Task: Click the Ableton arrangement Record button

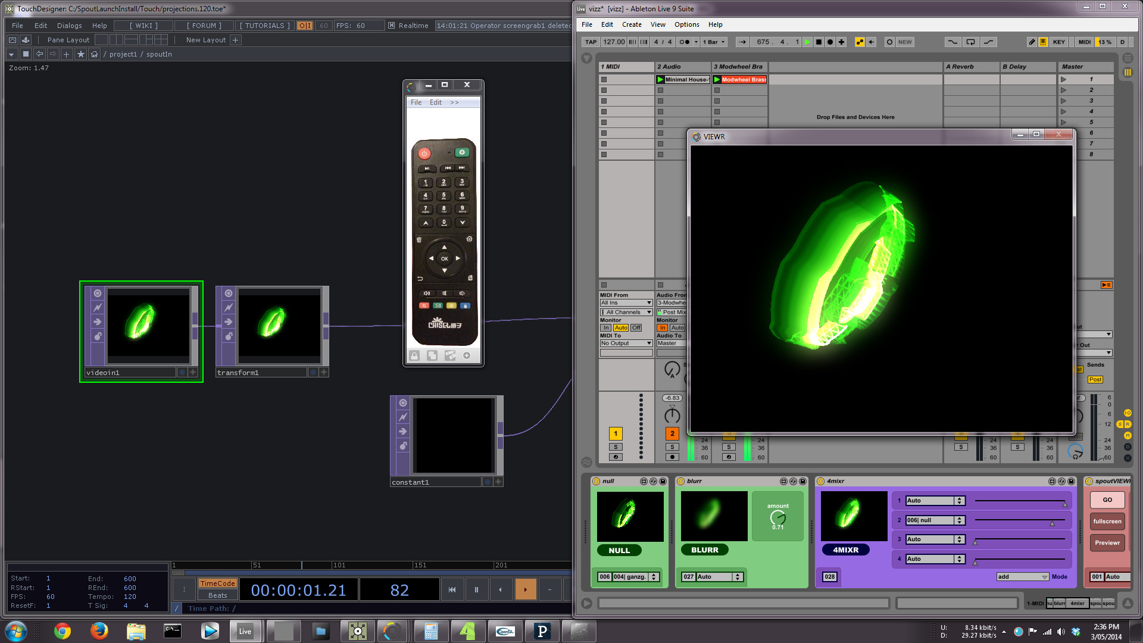Action: coord(830,42)
